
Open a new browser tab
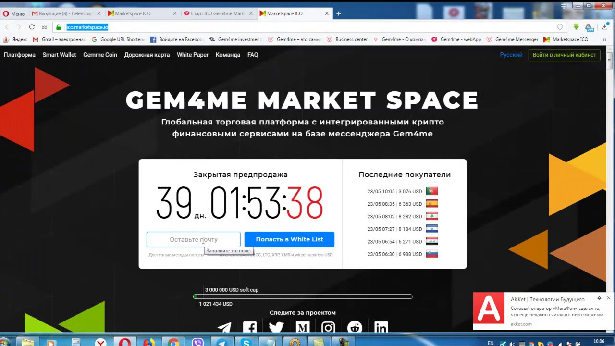coord(338,13)
